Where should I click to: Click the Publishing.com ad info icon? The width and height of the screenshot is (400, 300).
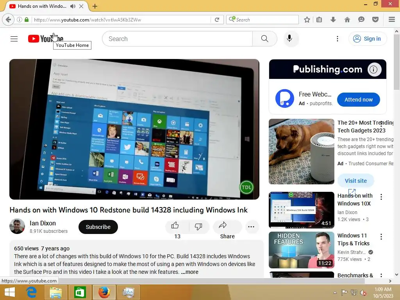(x=374, y=70)
